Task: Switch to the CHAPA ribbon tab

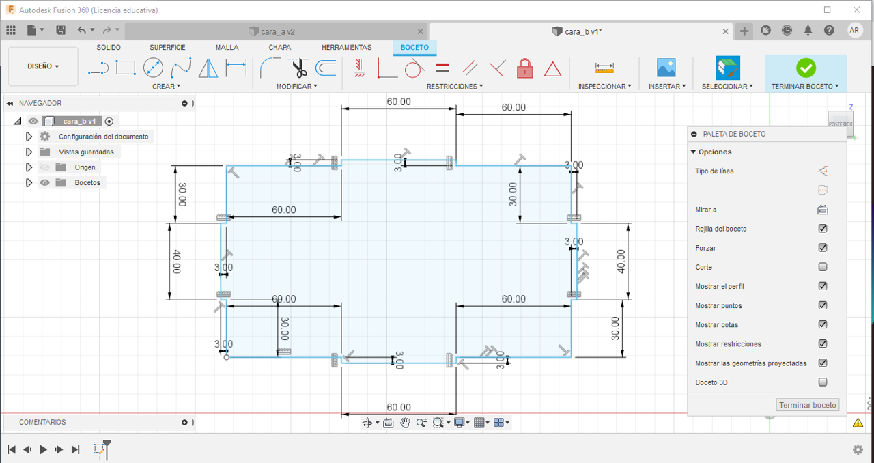Action: 280,48
